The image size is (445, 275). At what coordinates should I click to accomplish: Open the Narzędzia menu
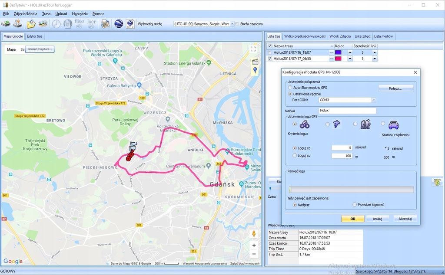click(x=80, y=13)
